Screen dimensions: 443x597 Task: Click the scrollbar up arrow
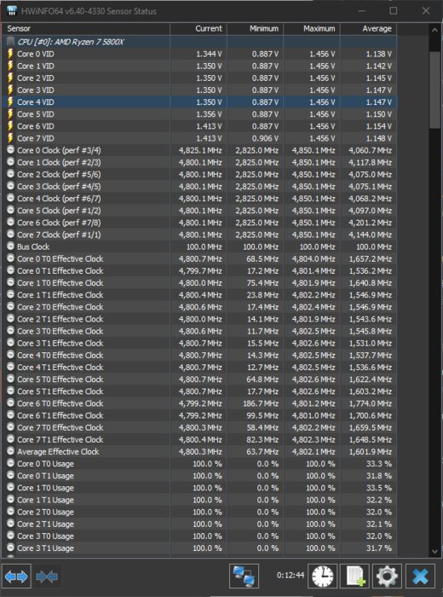435,29
